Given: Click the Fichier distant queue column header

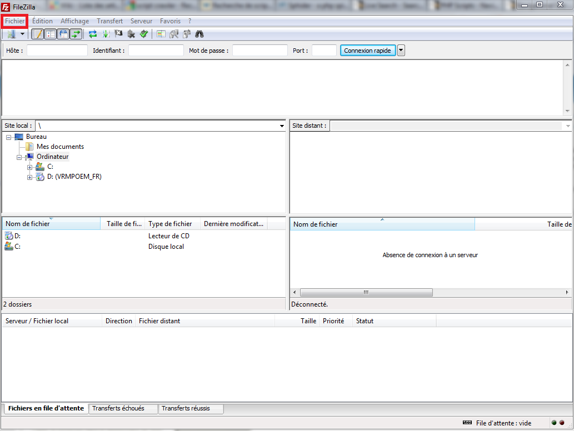Looking at the screenshot, I should 205,321.
